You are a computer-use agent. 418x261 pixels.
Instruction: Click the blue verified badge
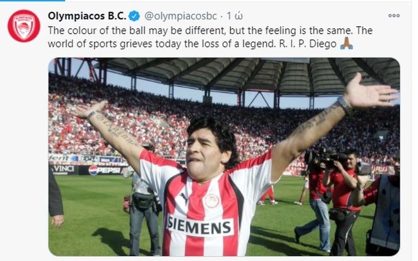[x=134, y=16]
